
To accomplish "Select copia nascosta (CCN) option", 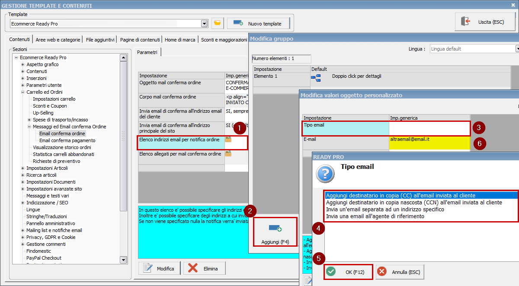I will 414,202.
